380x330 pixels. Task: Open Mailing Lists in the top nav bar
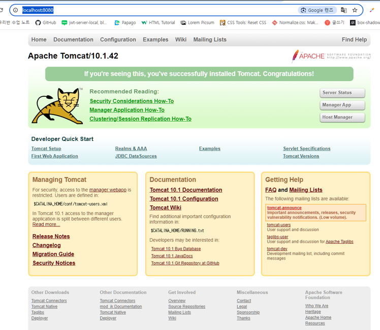click(x=210, y=40)
